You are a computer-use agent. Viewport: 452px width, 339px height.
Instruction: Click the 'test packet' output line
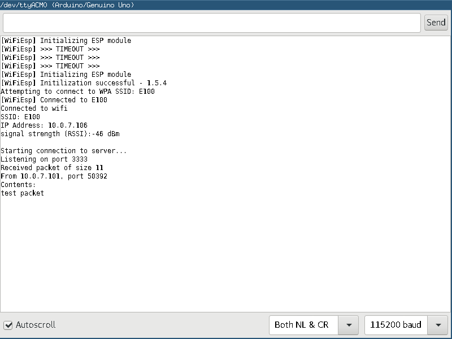(23, 193)
